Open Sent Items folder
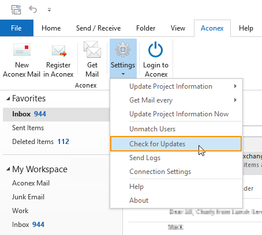Image resolution: width=262 pixels, height=235 pixels. (x=28, y=128)
